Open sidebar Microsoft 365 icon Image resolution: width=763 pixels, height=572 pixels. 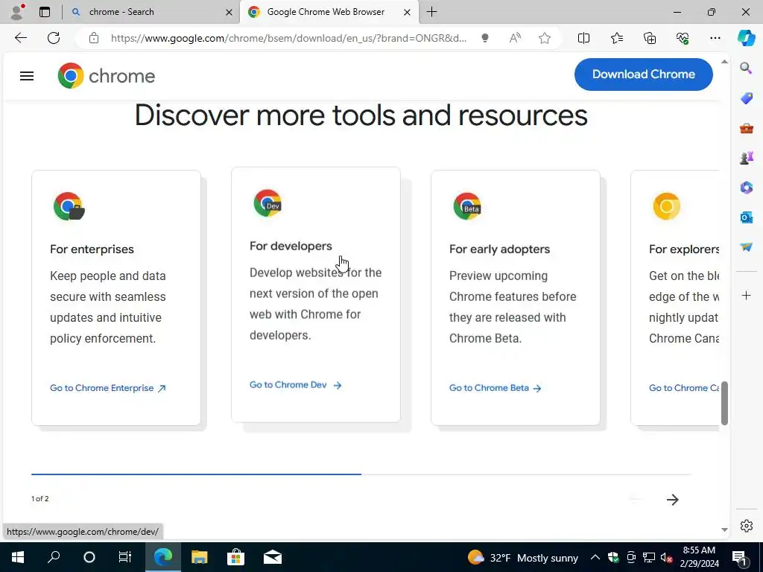pos(746,187)
